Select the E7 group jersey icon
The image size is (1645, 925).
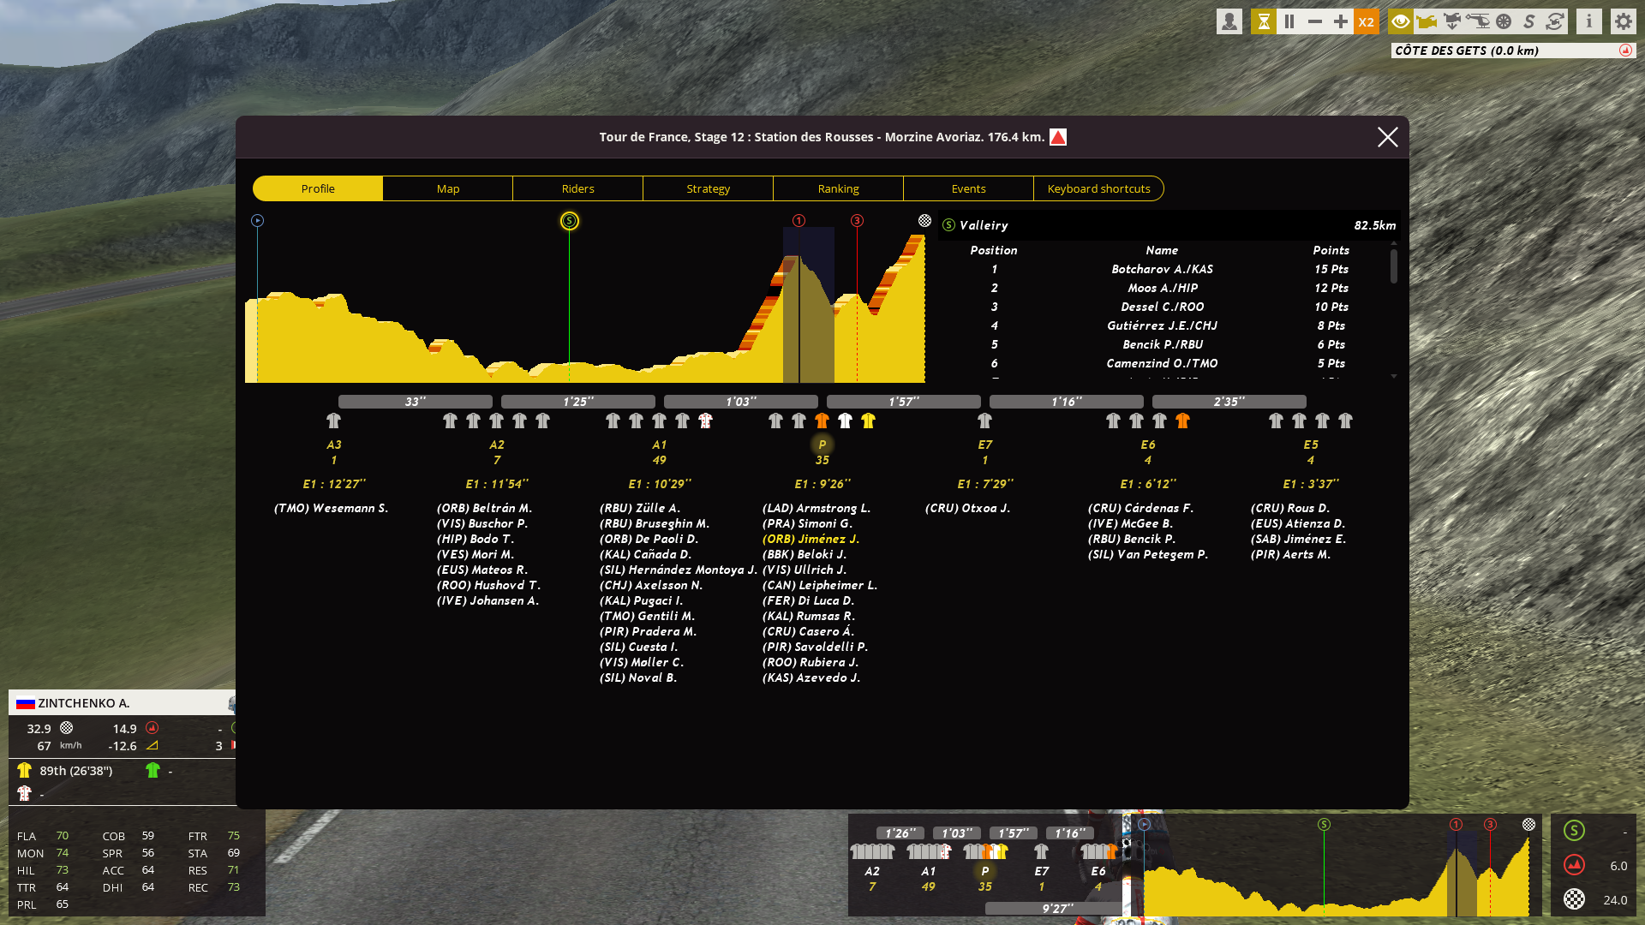pos(985,421)
